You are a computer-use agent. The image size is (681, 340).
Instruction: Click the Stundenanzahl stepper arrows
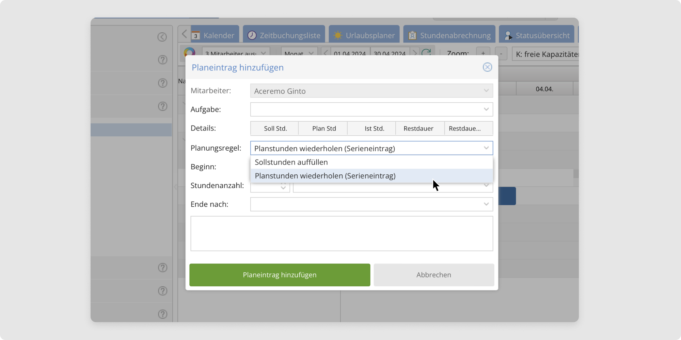[x=283, y=187]
